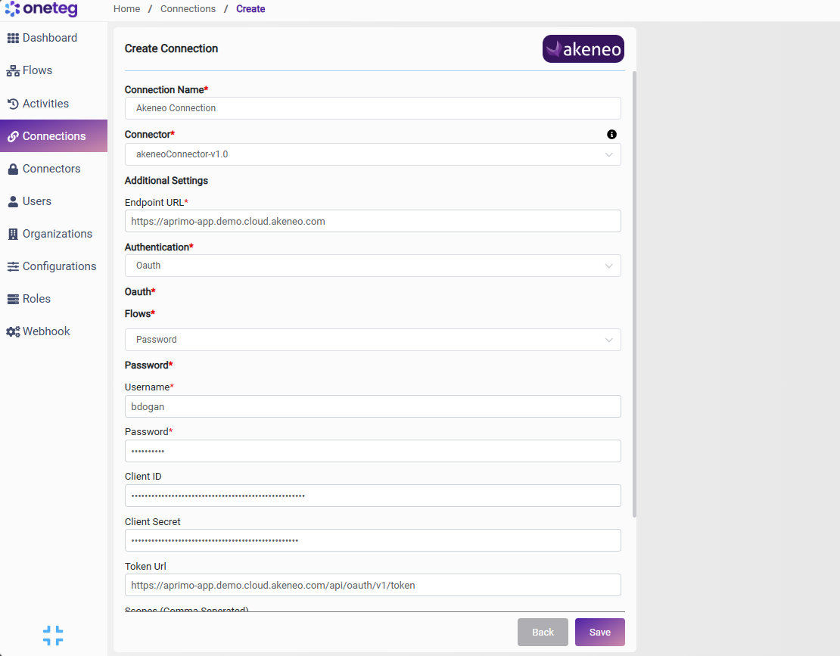The height and width of the screenshot is (656, 840).
Task: Click the masked Password input field
Action: [373, 451]
